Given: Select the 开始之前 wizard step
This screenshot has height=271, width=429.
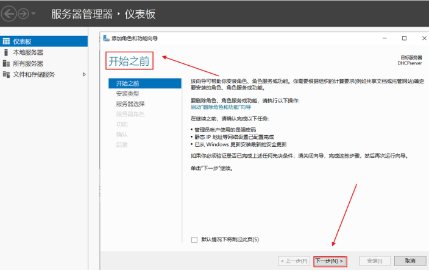Looking at the screenshot, I should (127, 83).
